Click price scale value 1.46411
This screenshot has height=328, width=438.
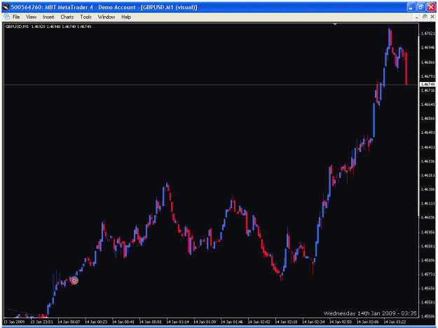(427, 147)
